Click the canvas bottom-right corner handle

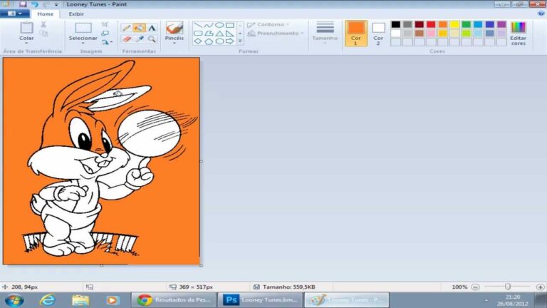click(201, 265)
